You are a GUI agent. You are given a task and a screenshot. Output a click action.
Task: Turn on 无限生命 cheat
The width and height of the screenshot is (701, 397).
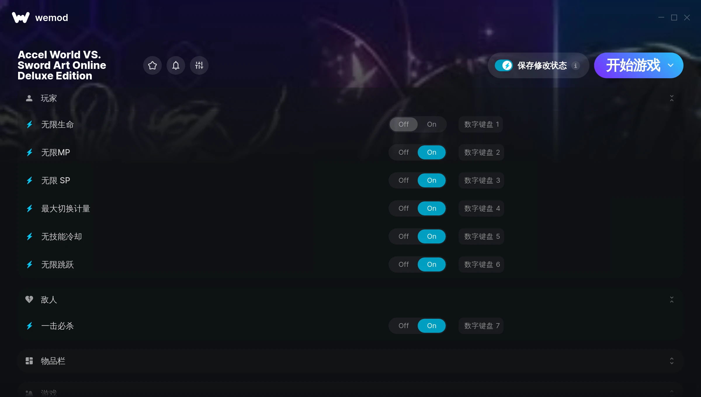431,124
